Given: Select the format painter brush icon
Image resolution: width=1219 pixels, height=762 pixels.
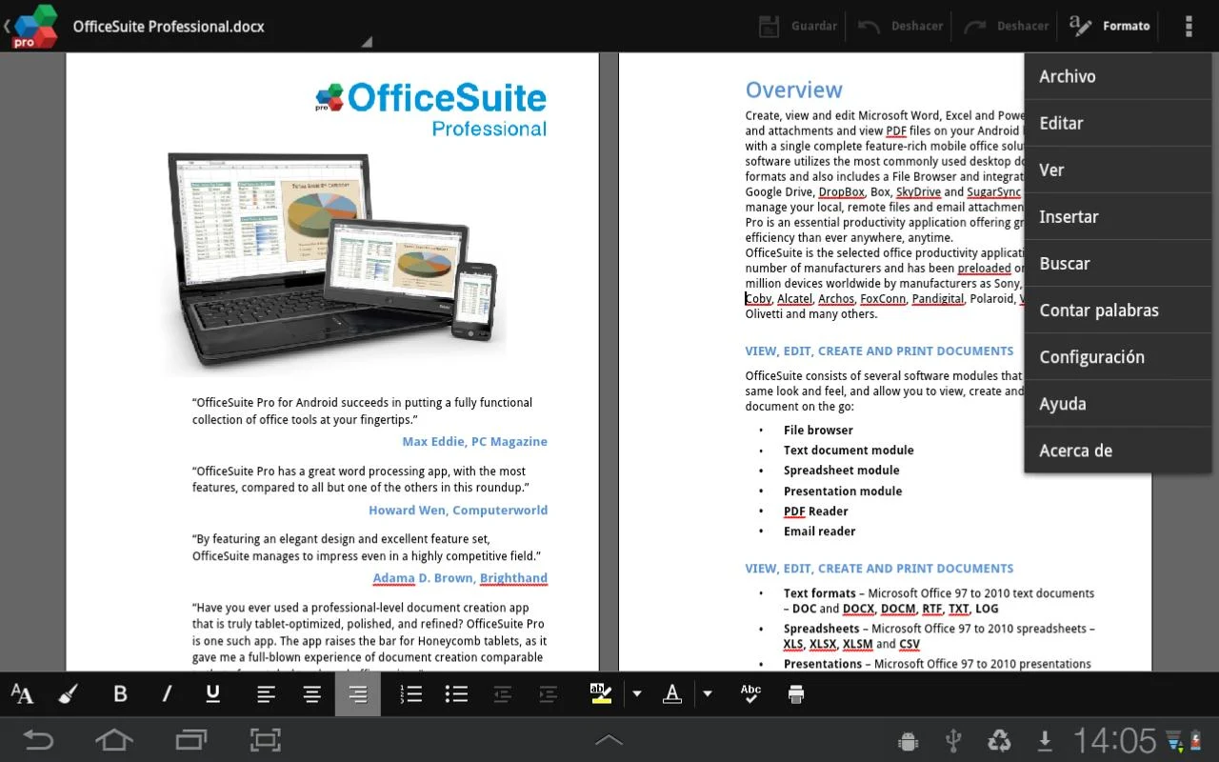Looking at the screenshot, I should tap(69, 694).
